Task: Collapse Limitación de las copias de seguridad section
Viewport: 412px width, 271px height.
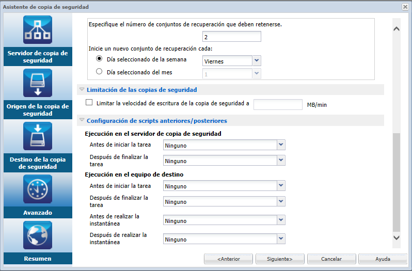Action: coord(82,89)
